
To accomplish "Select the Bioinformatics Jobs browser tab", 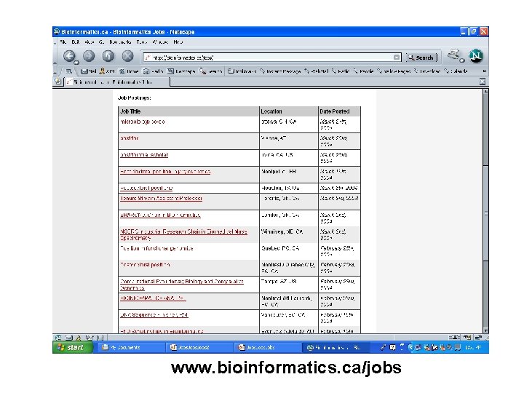I will pyautogui.click(x=118, y=82).
